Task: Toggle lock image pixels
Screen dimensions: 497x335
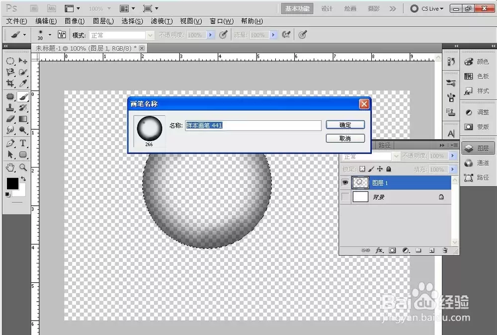Action: coord(371,169)
